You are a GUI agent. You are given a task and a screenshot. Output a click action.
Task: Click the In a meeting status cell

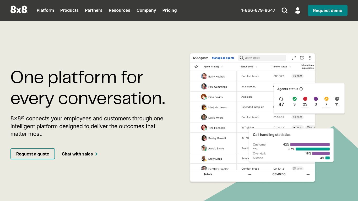249,86
